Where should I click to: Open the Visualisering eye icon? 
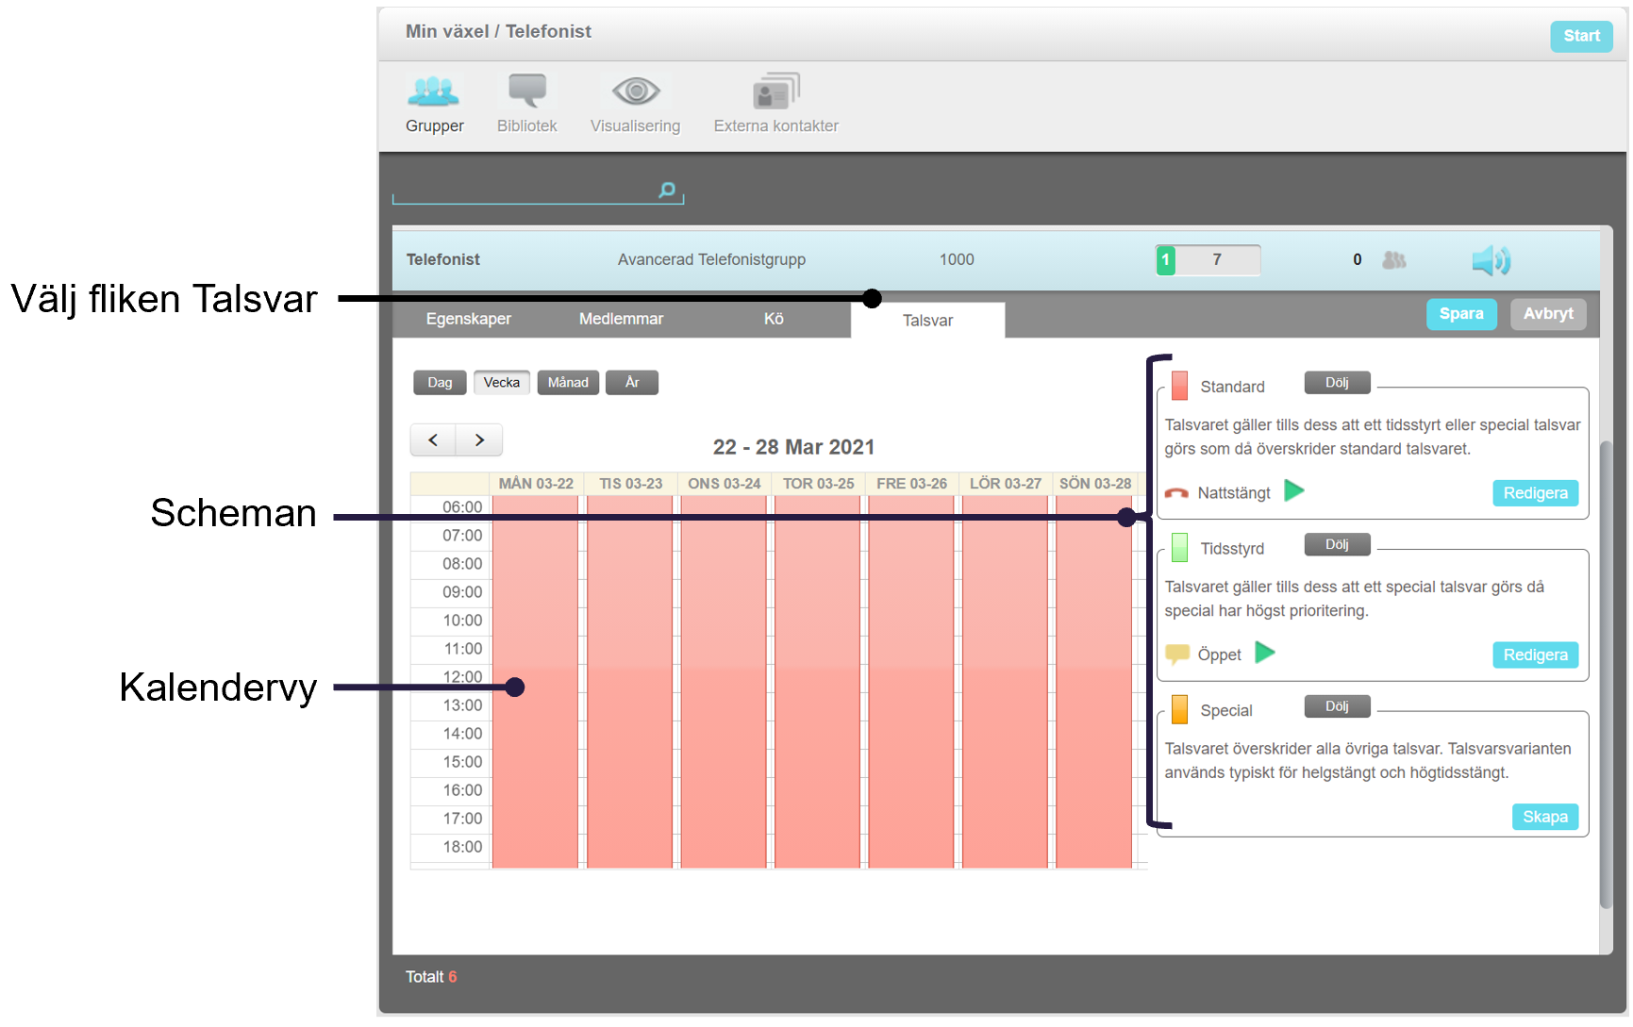[636, 91]
